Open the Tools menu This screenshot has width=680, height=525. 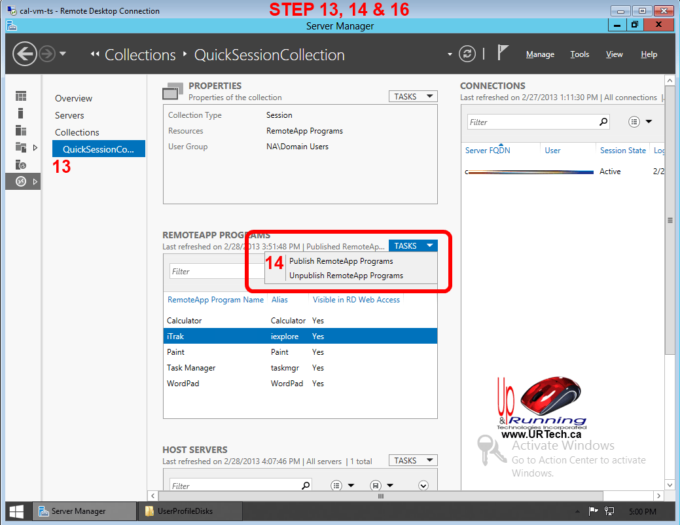[579, 54]
